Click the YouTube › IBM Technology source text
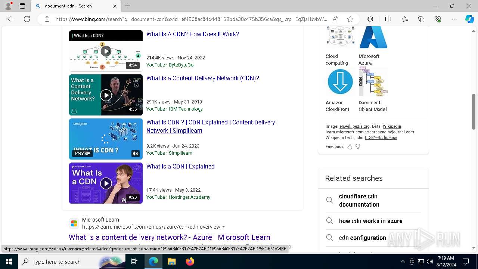478x269 pixels. click(x=174, y=109)
